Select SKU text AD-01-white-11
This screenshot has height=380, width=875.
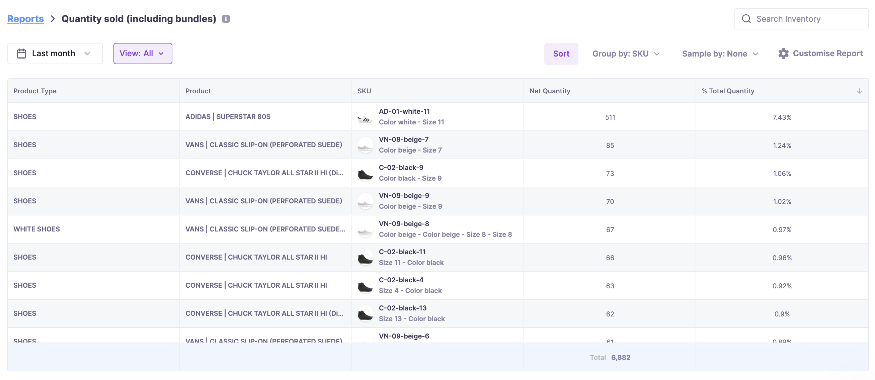pos(404,111)
